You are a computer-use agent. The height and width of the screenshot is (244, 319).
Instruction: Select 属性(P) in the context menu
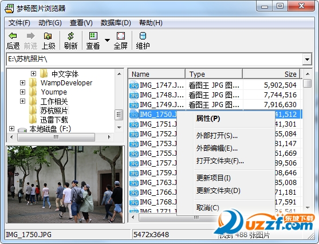pos(208,119)
